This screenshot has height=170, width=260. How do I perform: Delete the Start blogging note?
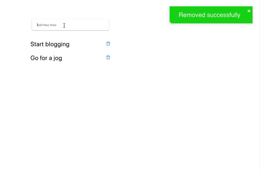[x=108, y=43]
